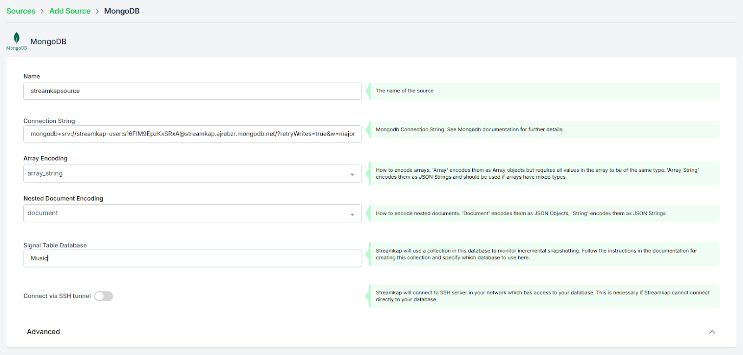
Task: Click the Connection String label
Action: (x=49, y=121)
